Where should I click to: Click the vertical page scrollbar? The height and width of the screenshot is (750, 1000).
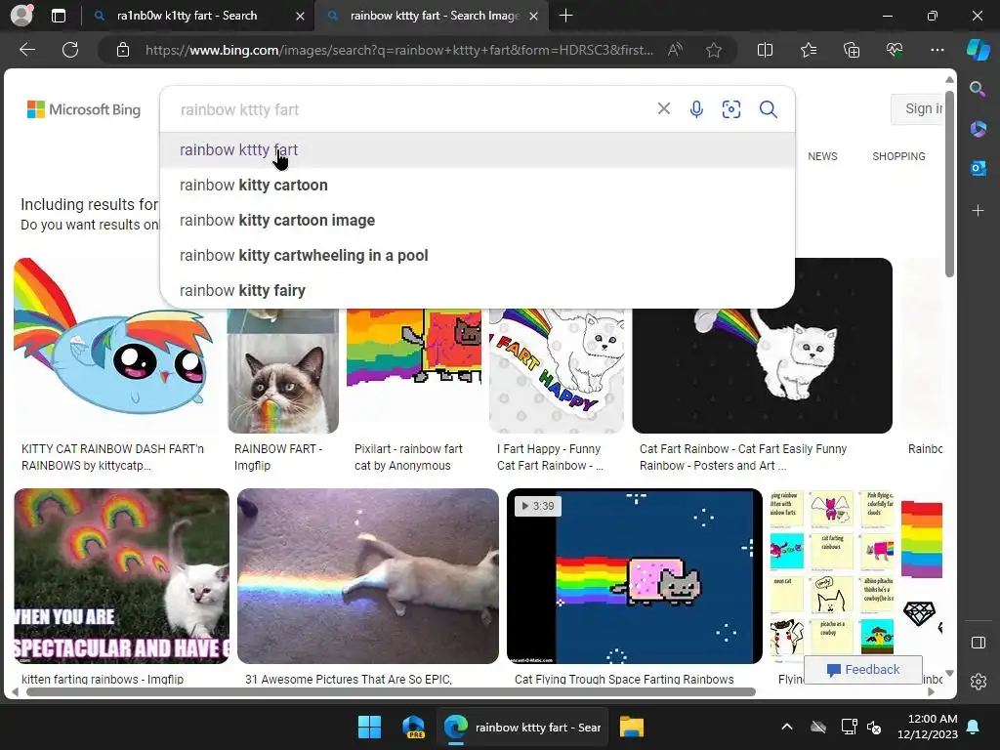tap(949, 184)
